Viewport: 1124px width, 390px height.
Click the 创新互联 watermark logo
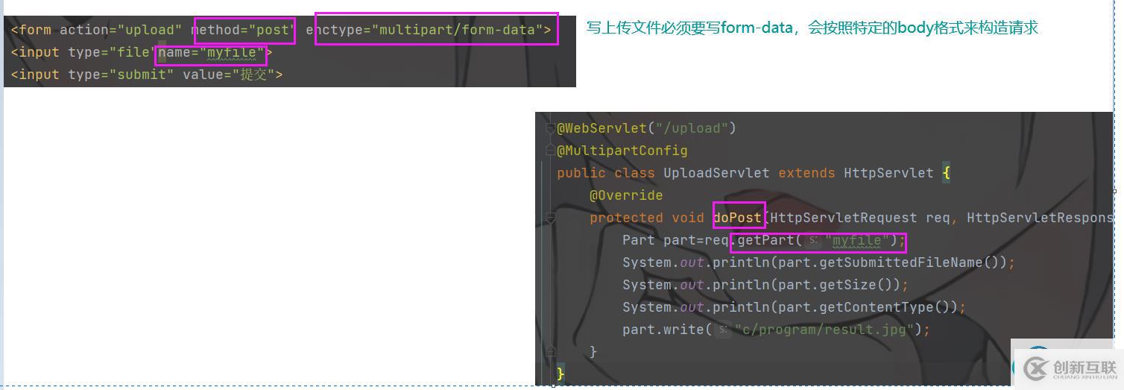(x=1067, y=368)
